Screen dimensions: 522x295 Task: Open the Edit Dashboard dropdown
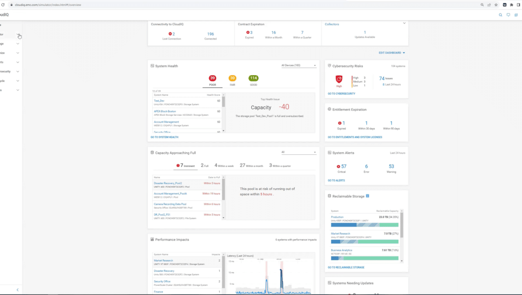[x=392, y=53]
